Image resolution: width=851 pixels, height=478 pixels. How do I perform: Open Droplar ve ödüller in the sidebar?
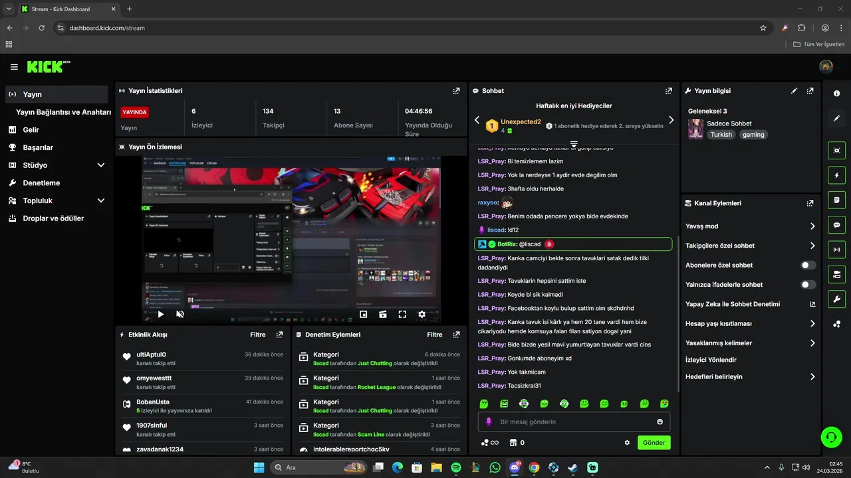coord(57,218)
